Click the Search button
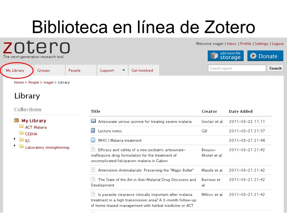The width and height of the screenshot is (287, 215). [x=275, y=68]
